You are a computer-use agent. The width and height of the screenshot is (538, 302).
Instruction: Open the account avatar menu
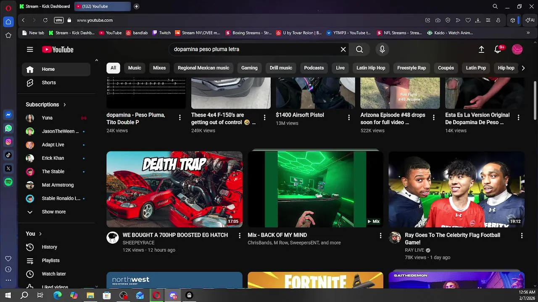[517, 49]
